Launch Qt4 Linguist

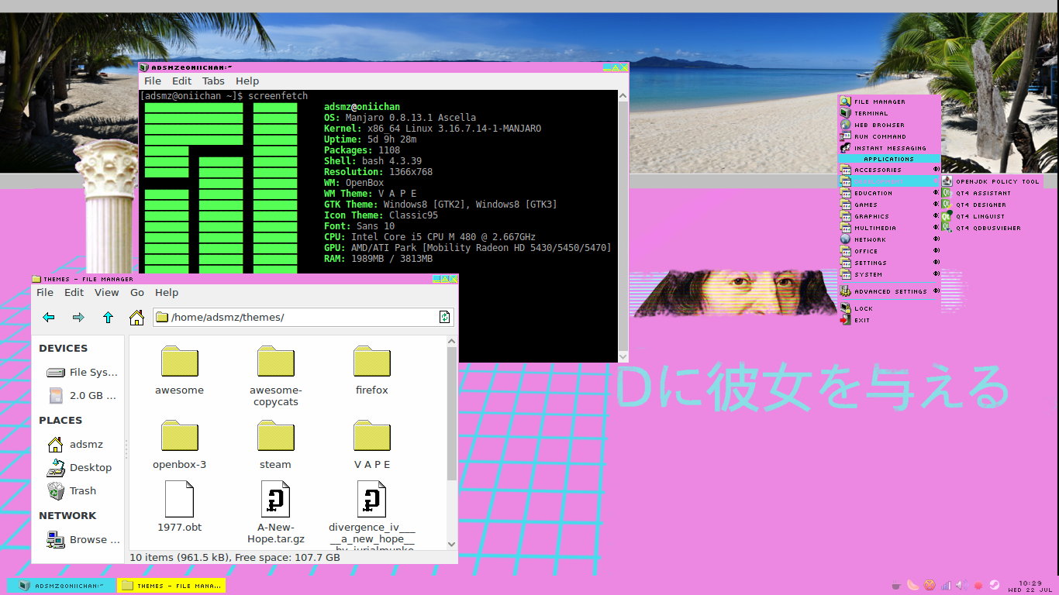pos(992,216)
